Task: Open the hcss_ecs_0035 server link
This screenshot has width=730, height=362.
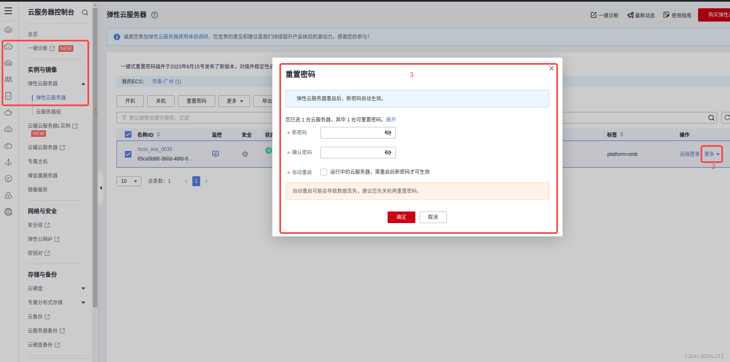Action: pos(155,149)
